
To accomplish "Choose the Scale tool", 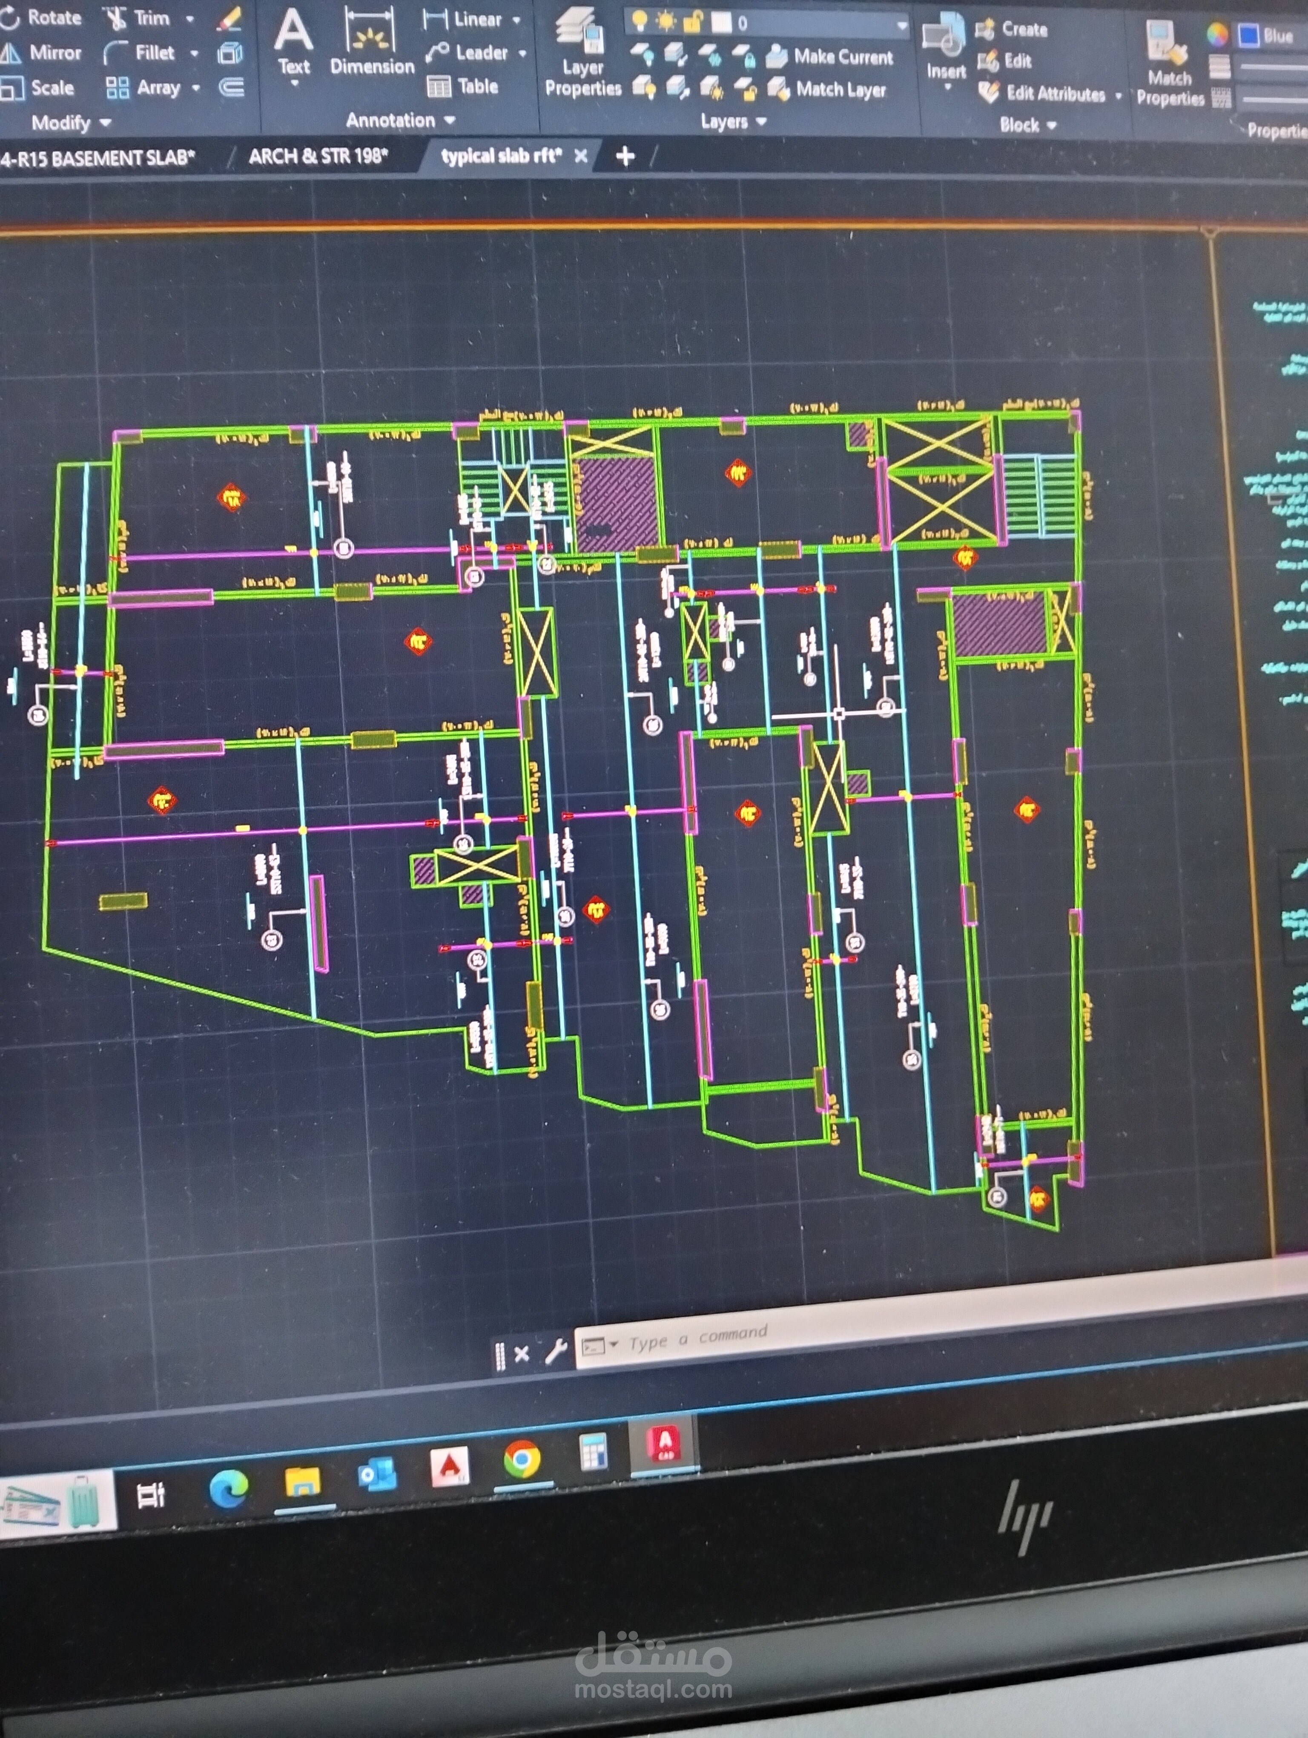I will point(38,88).
